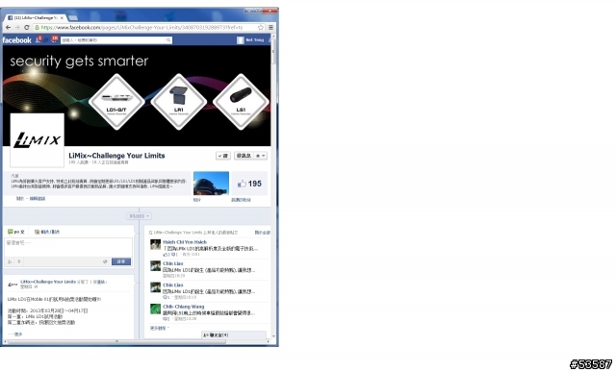Click the vertical scrollbar down arrow

(273, 336)
